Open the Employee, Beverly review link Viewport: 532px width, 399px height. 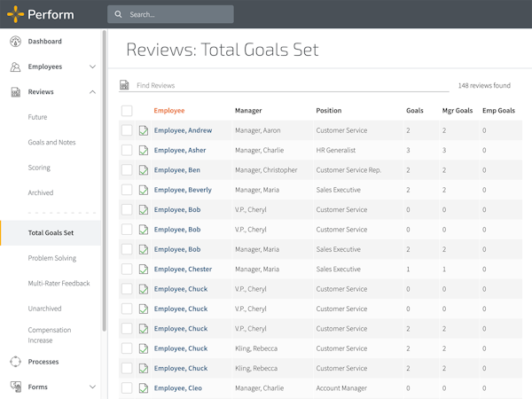183,190
